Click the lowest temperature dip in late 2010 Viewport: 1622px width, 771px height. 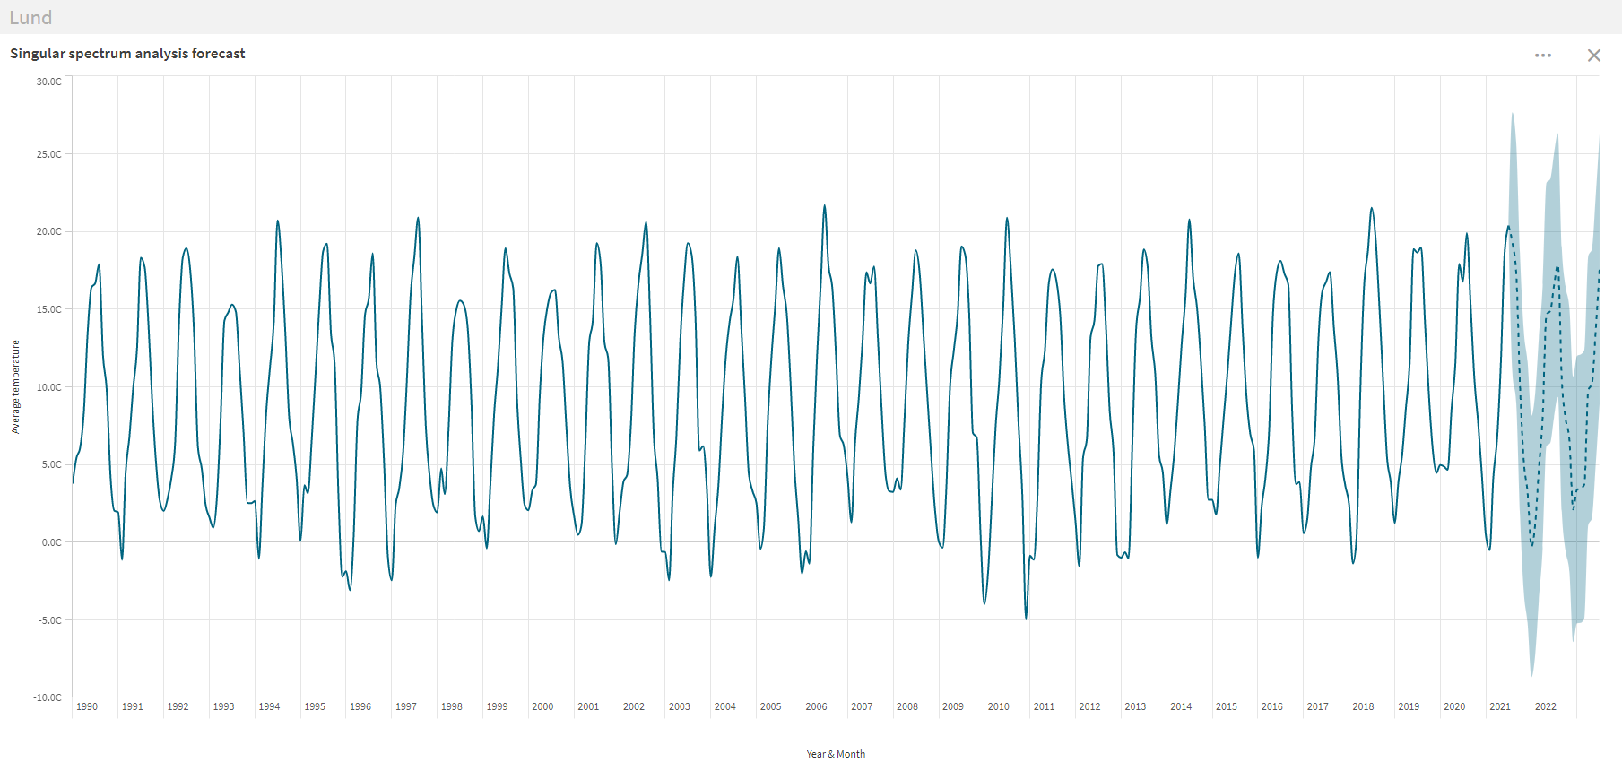(1026, 618)
